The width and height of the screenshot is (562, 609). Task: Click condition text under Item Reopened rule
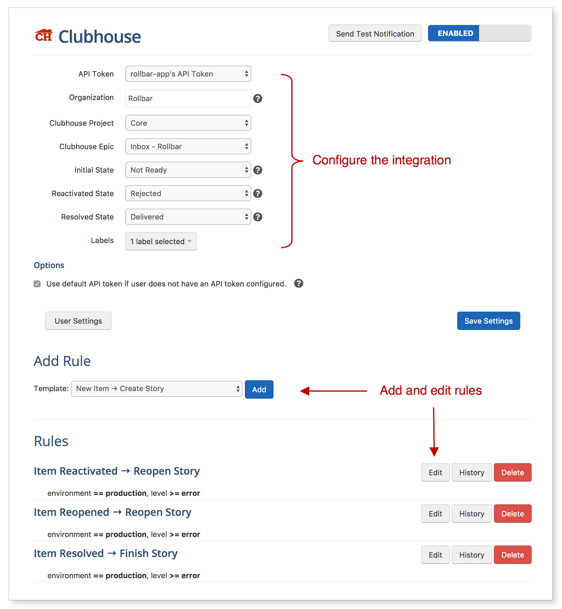click(124, 534)
